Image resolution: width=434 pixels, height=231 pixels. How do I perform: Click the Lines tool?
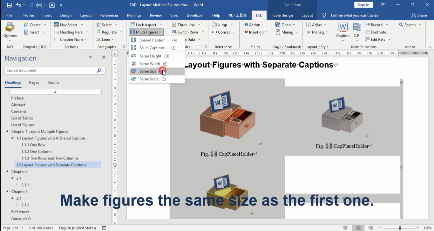(105, 39)
